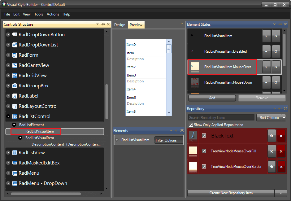Delete the TreeViewNodeMouseOverBorder repository item
Image resolution: width=291 pixels, height=201 pixels.
[281, 167]
